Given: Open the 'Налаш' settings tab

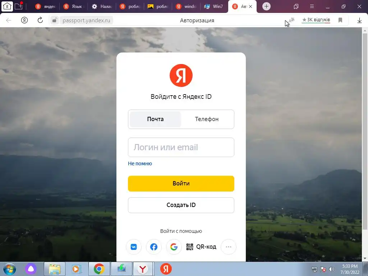Looking at the screenshot, I should (x=102, y=6).
